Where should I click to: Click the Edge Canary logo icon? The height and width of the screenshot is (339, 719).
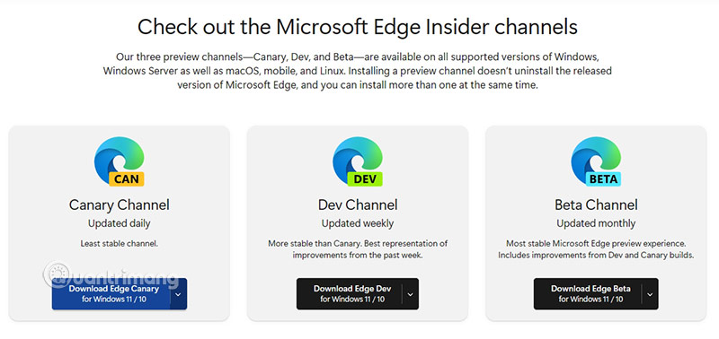(x=120, y=161)
